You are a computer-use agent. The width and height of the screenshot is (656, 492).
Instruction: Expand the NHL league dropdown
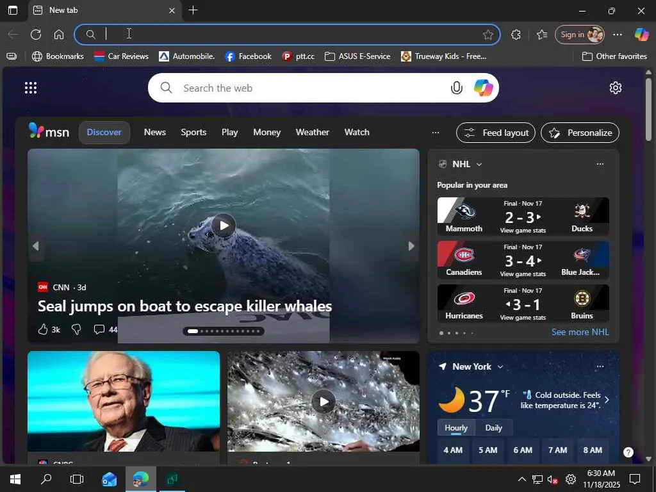[x=479, y=165]
